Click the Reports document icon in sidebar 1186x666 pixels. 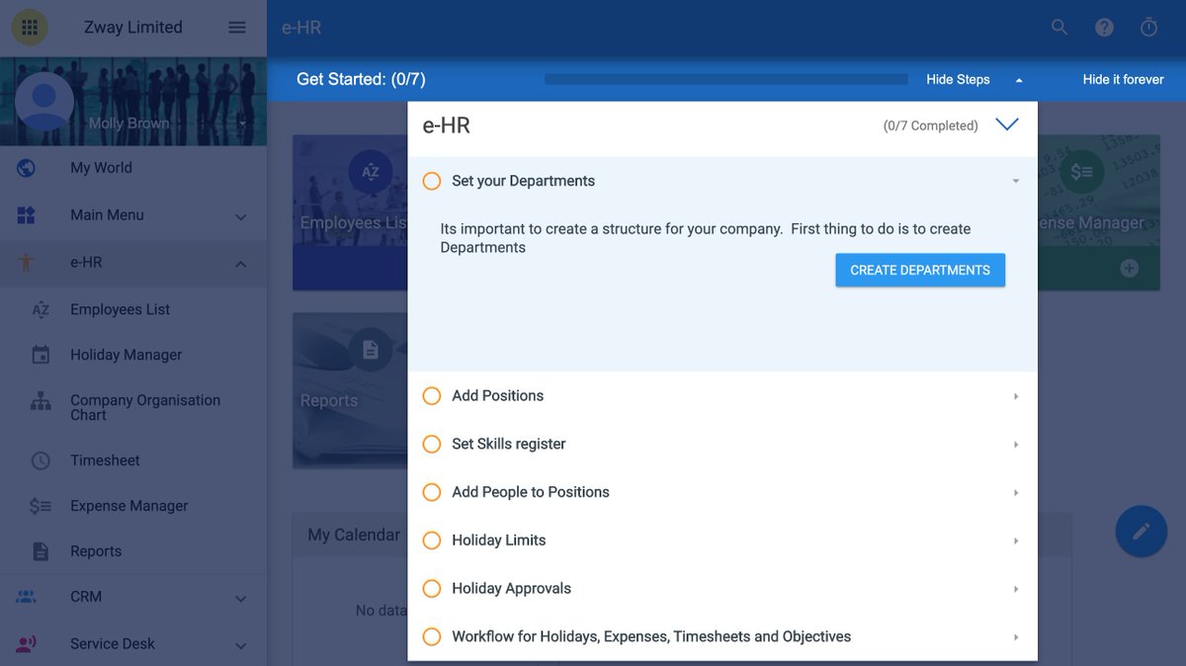tap(41, 551)
